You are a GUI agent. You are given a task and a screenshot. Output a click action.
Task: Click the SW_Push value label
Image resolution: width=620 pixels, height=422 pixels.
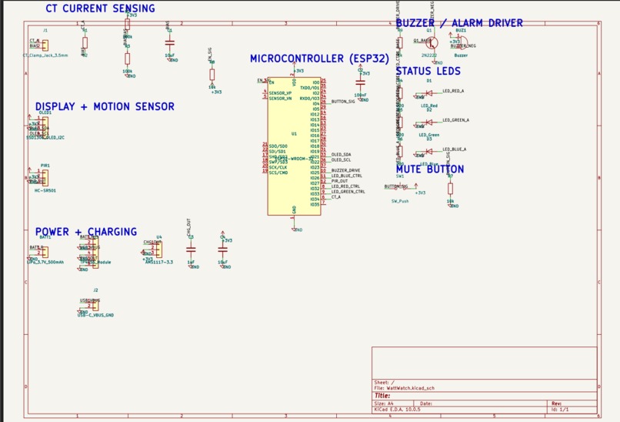click(400, 202)
